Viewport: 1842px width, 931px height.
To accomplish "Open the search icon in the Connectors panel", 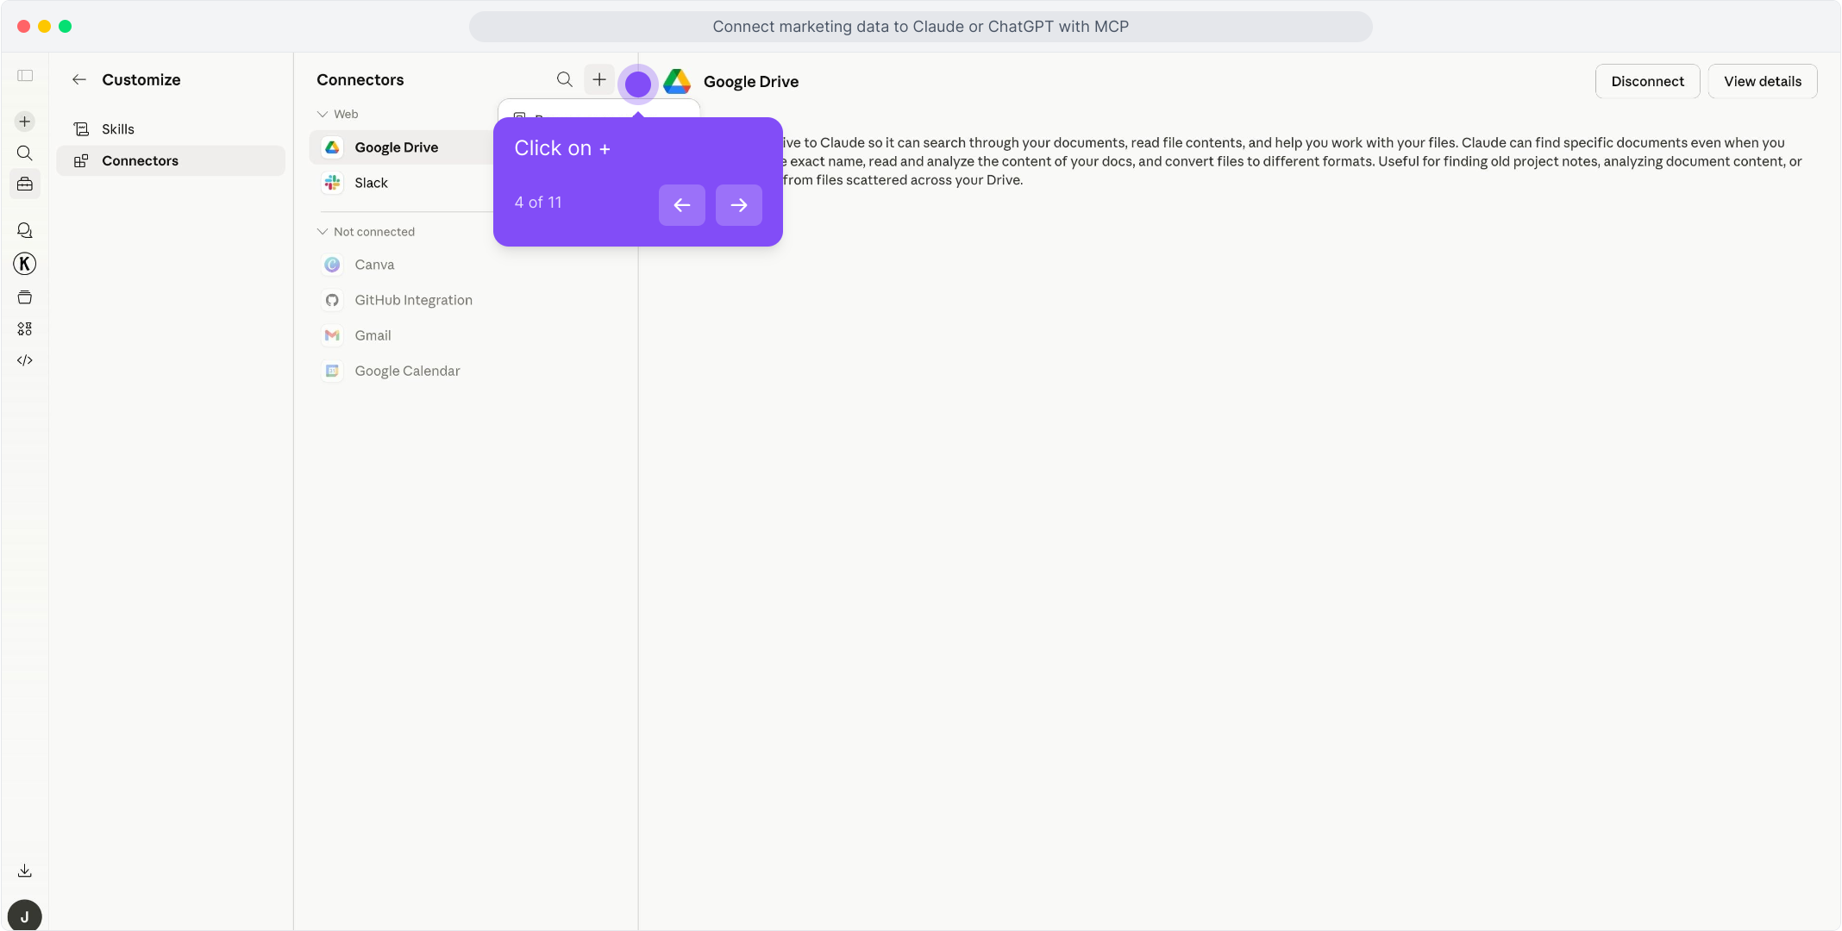I will (565, 79).
